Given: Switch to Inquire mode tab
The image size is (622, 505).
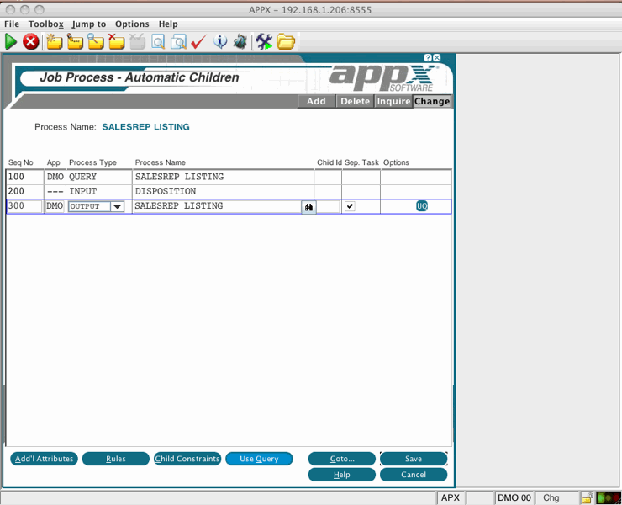Looking at the screenshot, I should [393, 102].
